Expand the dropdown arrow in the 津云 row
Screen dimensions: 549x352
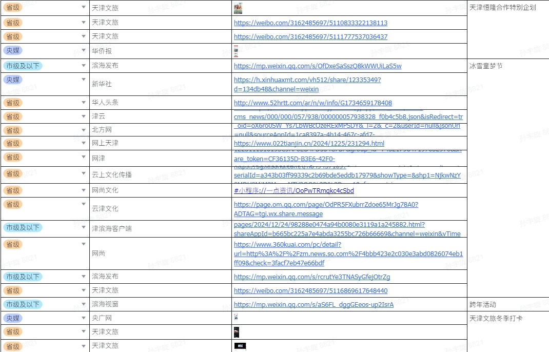(x=83, y=116)
